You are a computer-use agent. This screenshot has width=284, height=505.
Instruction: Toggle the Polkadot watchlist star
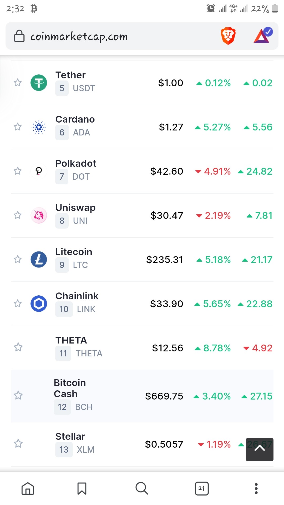pyautogui.click(x=18, y=171)
